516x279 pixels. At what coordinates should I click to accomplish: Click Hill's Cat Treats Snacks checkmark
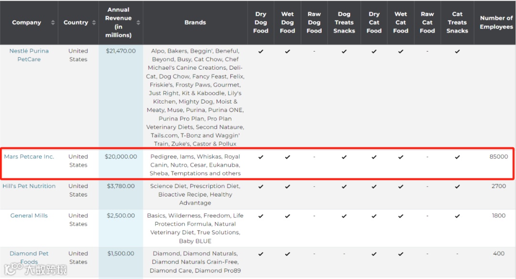coord(457,186)
